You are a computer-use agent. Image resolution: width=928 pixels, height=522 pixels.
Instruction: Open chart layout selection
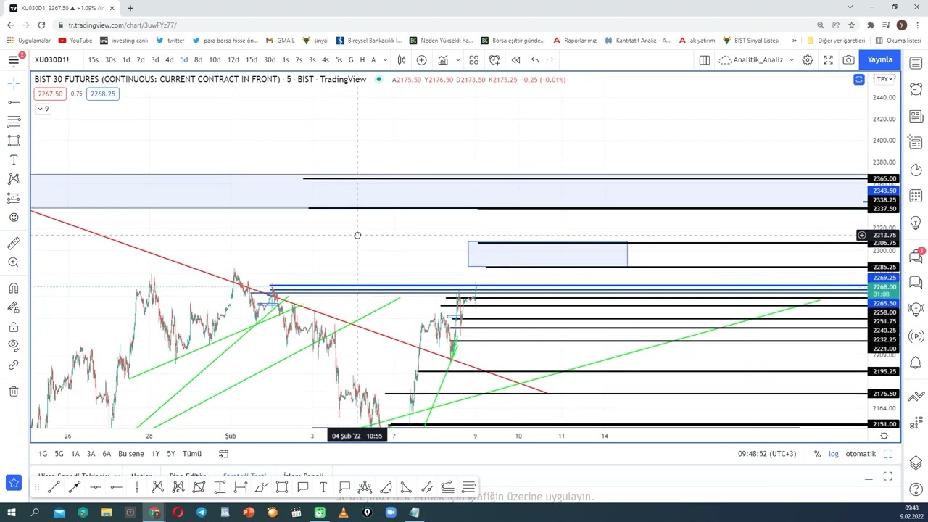pyautogui.click(x=704, y=59)
